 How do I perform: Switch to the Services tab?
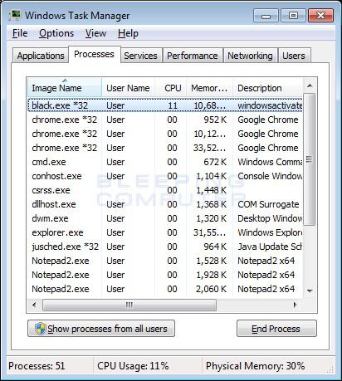pos(141,56)
